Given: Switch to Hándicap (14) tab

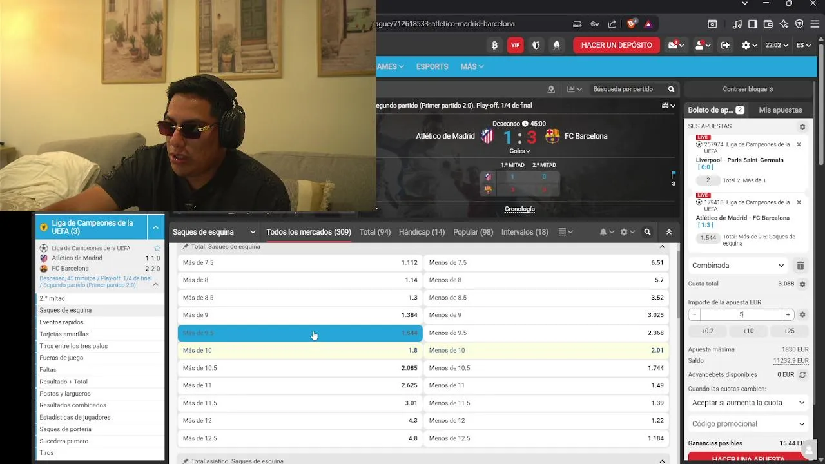Looking at the screenshot, I should (422, 232).
